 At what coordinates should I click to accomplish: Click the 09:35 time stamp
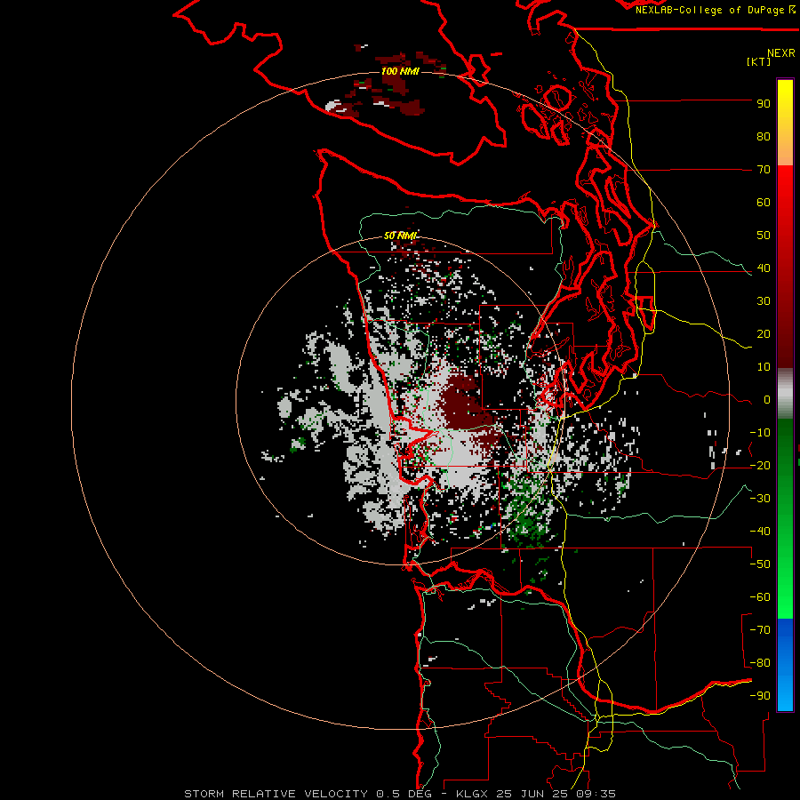point(597,794)
